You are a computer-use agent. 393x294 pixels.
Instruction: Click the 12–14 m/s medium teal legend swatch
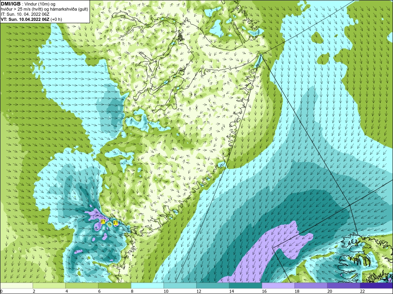click(x=213, y=286)
